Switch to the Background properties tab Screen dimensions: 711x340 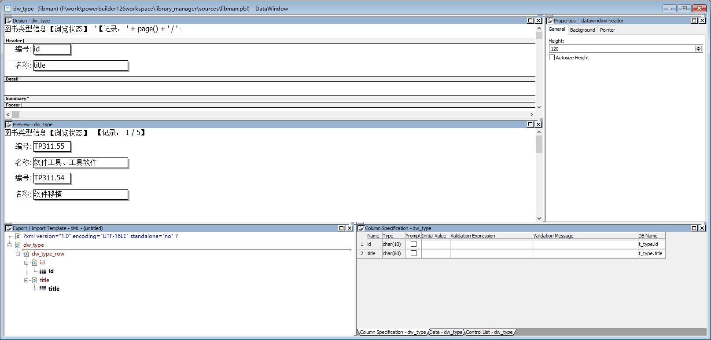pos(582,30)
